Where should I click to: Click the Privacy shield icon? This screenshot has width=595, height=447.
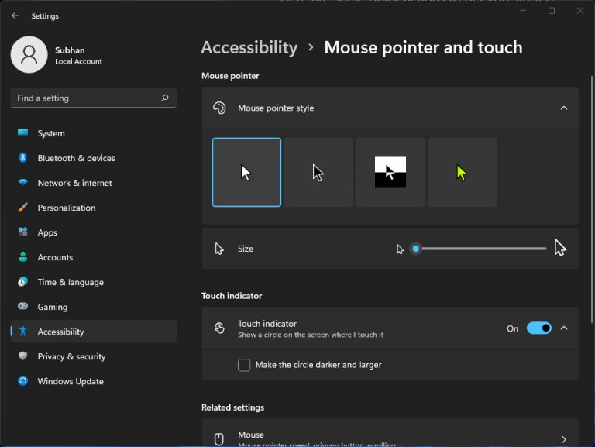[22, 356]
